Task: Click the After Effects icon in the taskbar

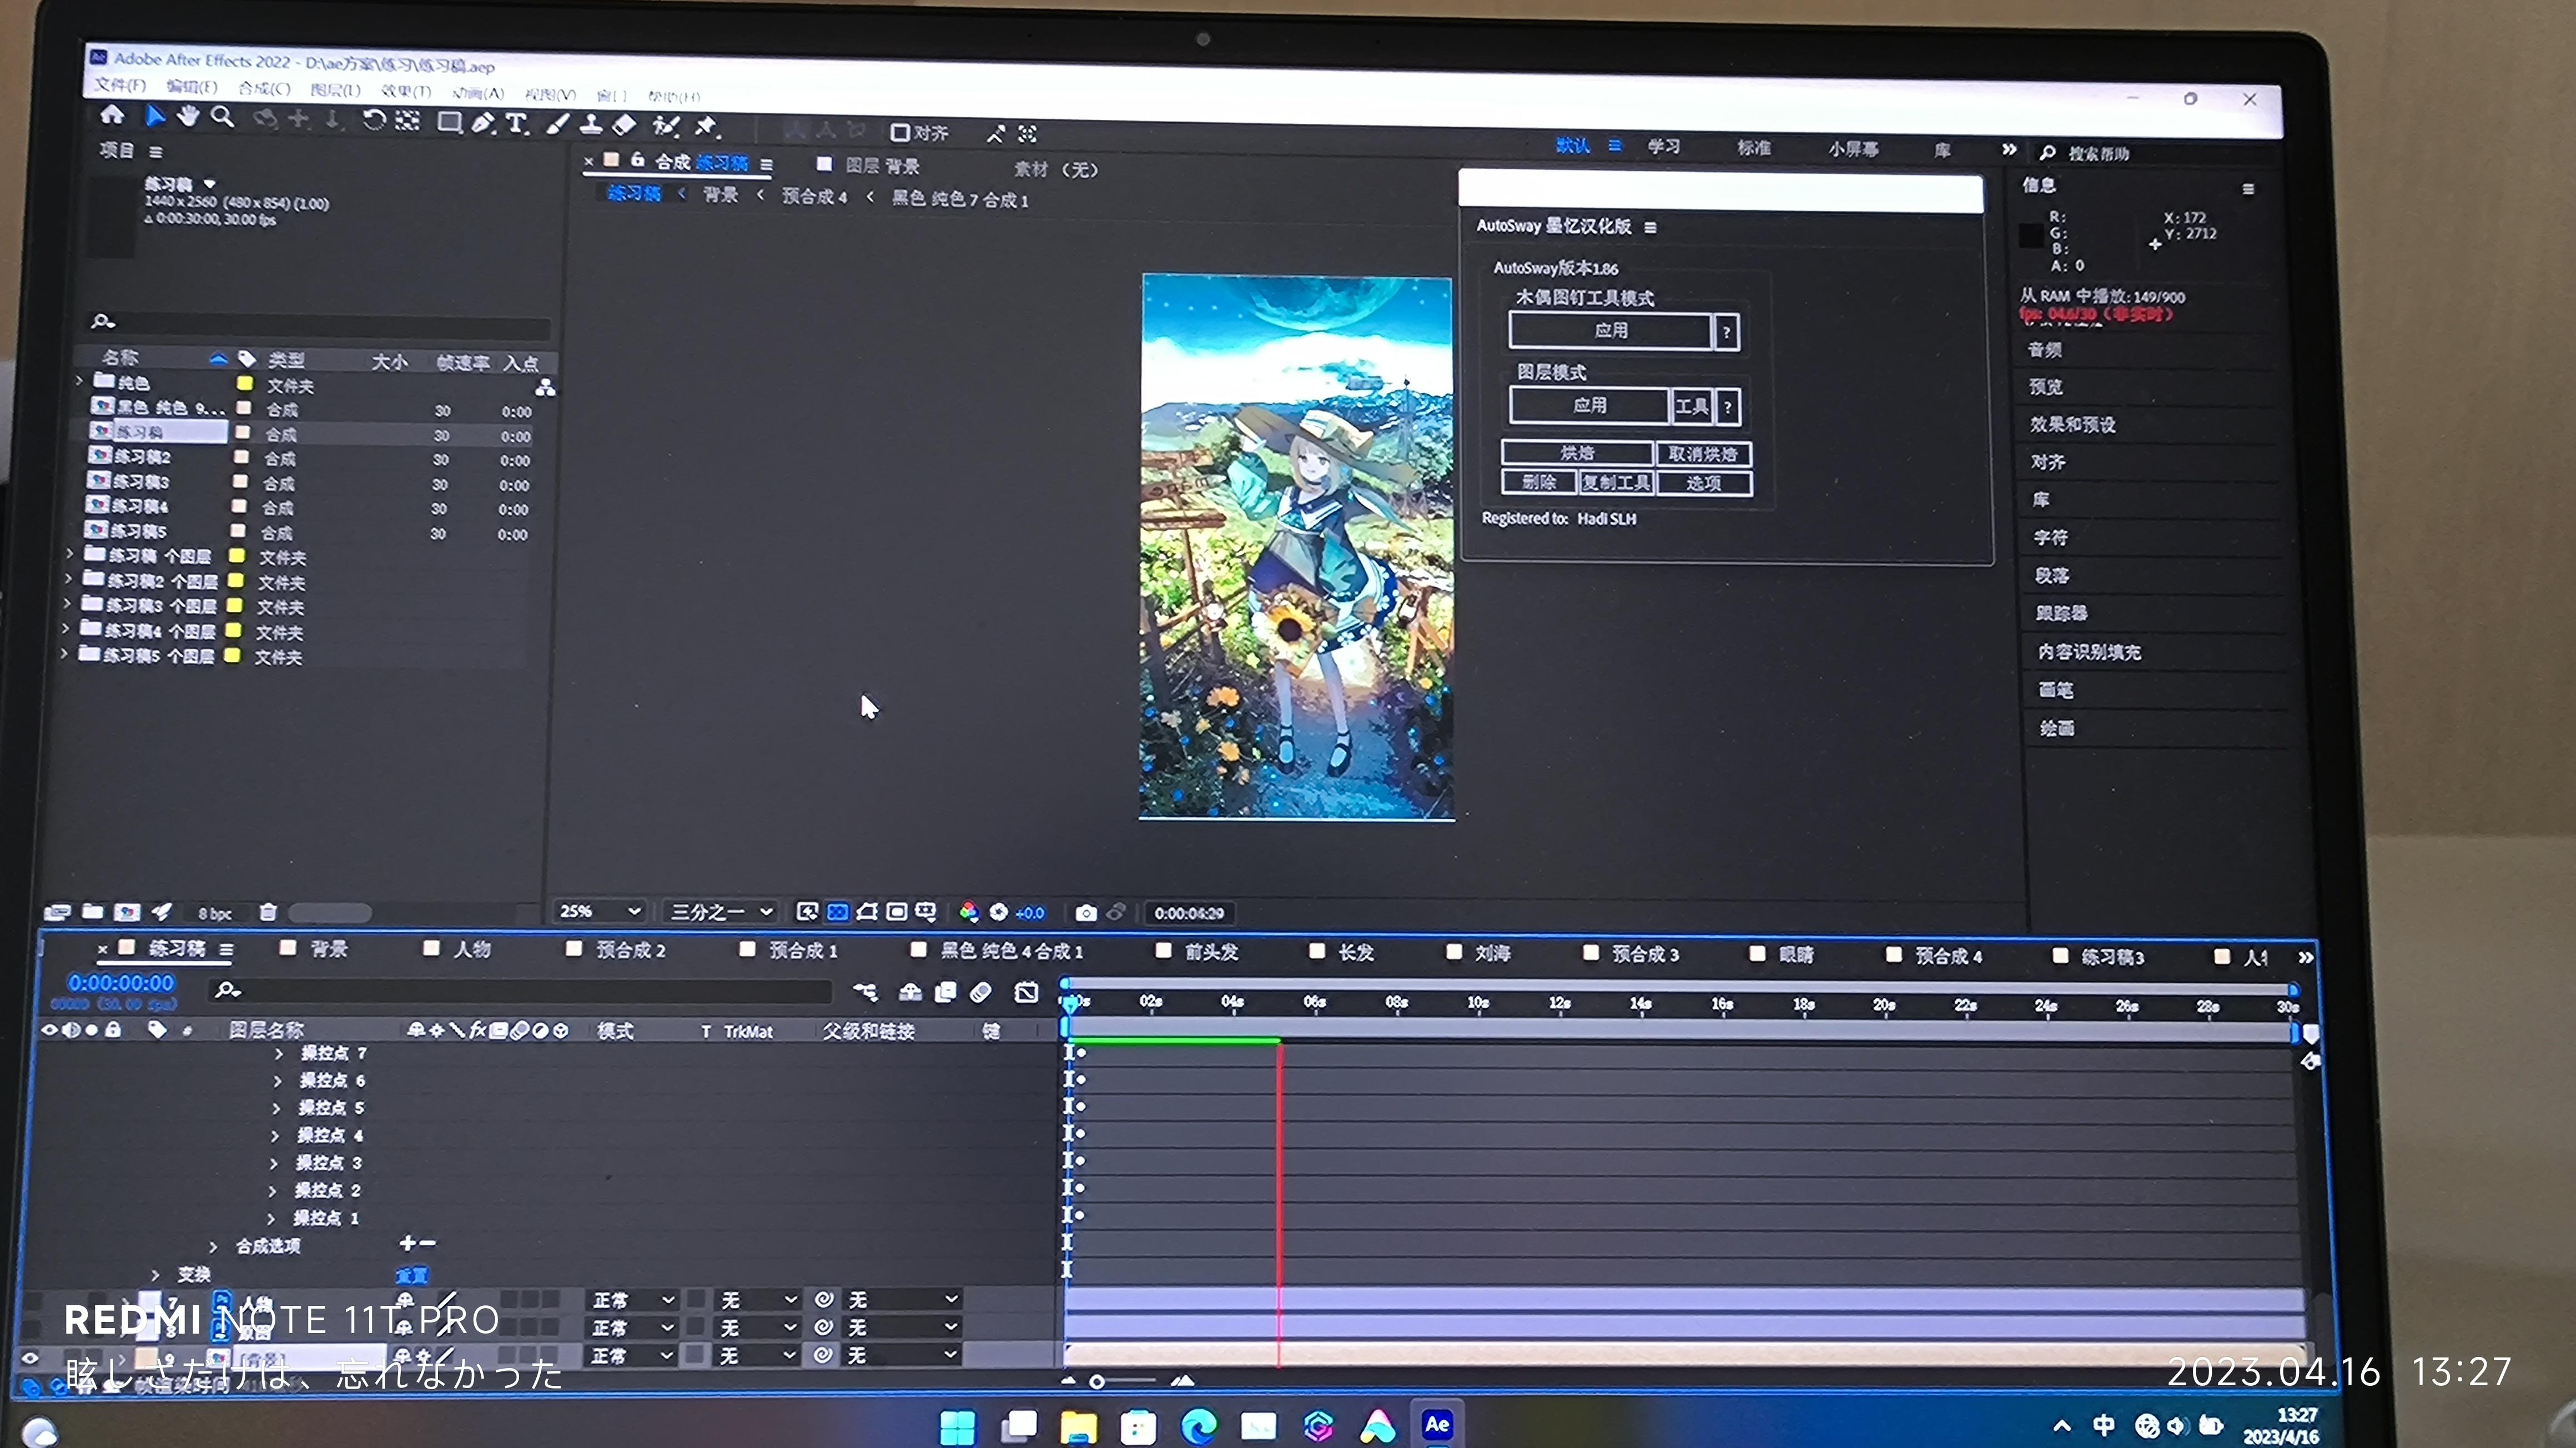Action: 1437,1424
